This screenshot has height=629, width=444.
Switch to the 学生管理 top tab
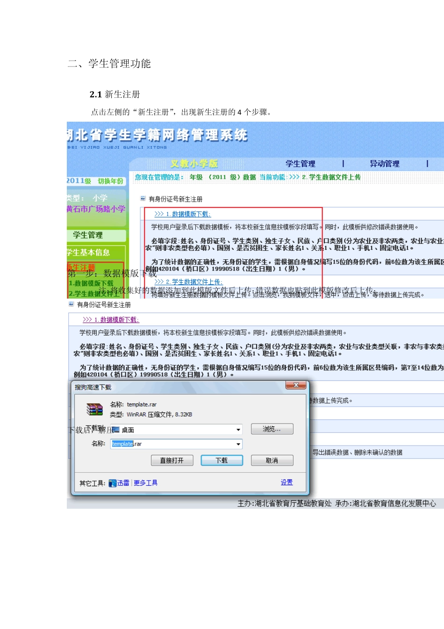click(x=301, y=164)
